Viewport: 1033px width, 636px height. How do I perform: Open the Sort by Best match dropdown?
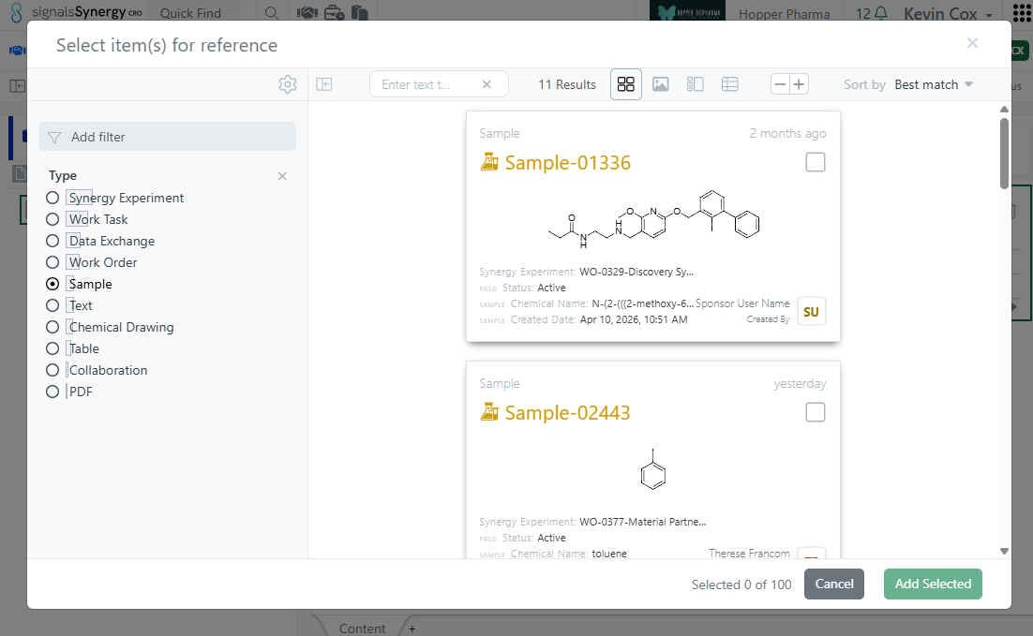point(934,84)
